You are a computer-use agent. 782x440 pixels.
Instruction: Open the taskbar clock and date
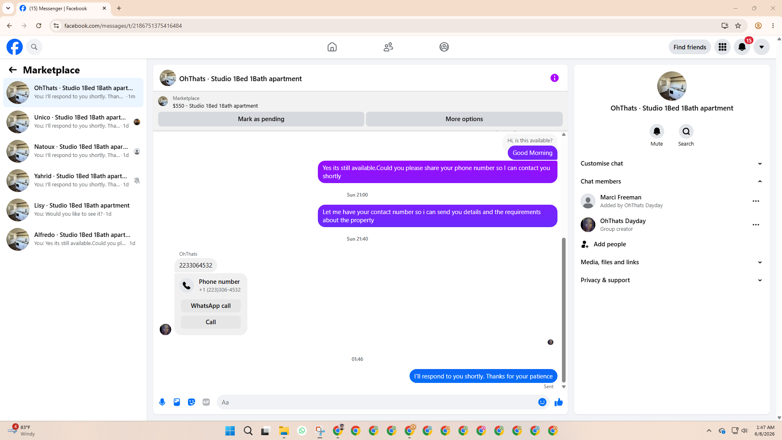(764, 431)
